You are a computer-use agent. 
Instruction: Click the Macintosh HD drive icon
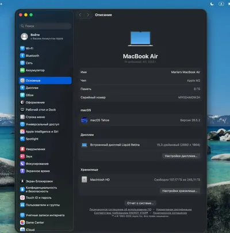point(85,179)
